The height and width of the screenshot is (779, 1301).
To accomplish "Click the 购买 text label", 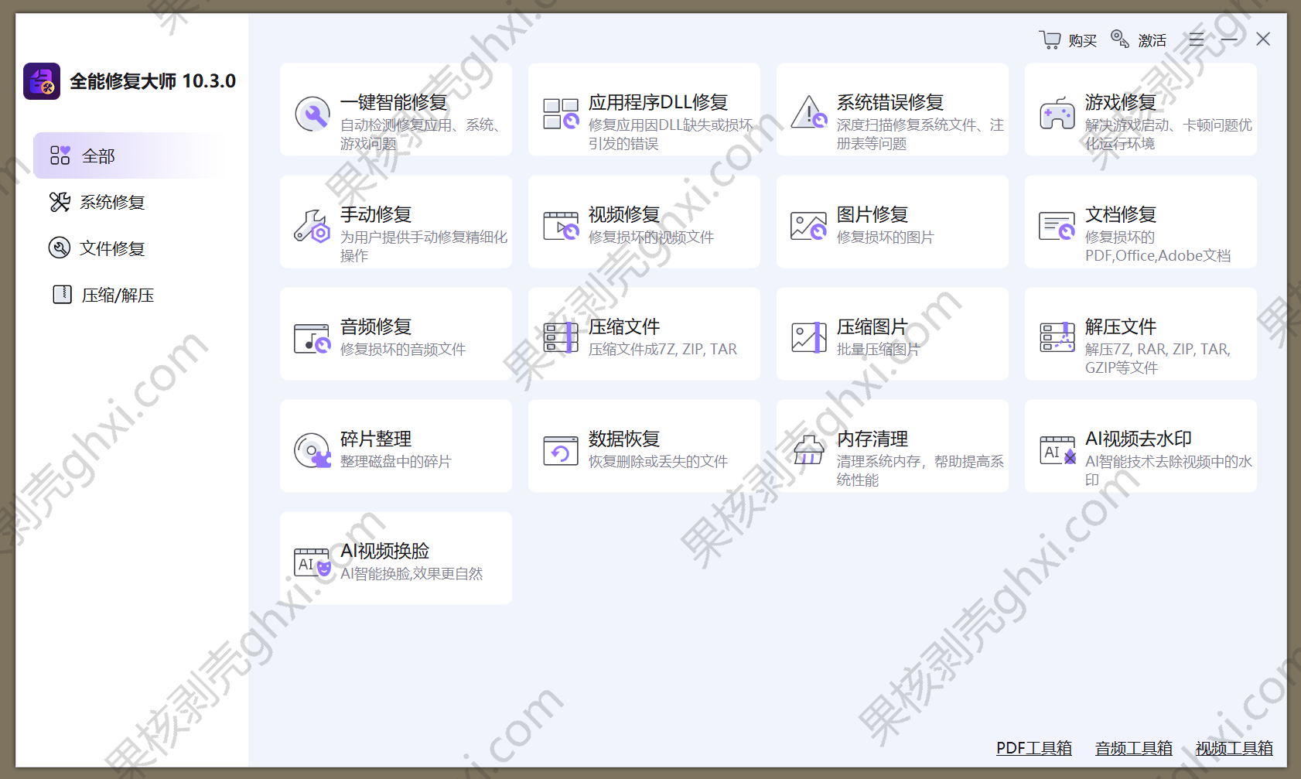I will tap(1083, 40).
